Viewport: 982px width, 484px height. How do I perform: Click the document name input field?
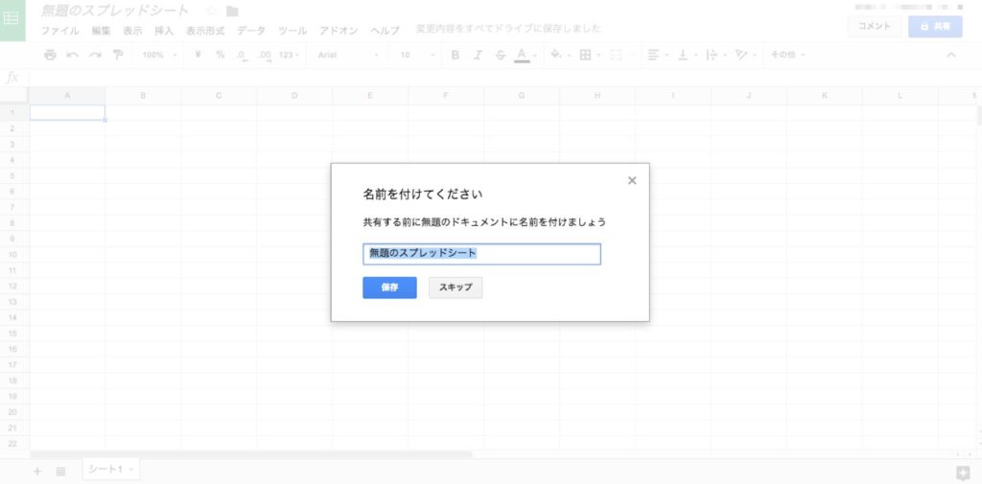pyautogui.click(x=481, y=254)
